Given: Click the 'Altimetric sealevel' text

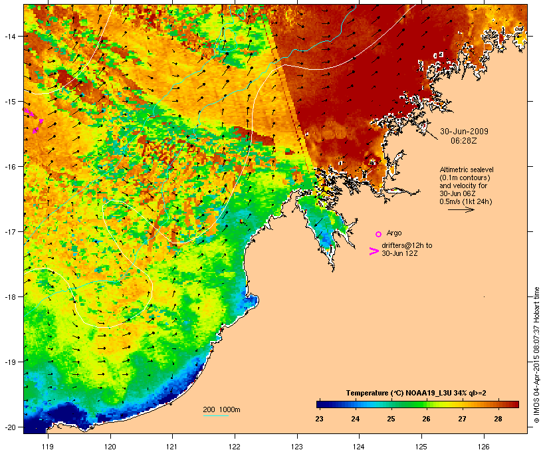Looking at the screenshot, I should (x=467, y=169).
